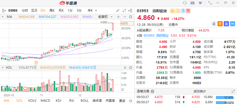Viewport: 237px width, 104px height.
Task: Collapse the VOL indicator triangle
Action: tap(3, 68)
